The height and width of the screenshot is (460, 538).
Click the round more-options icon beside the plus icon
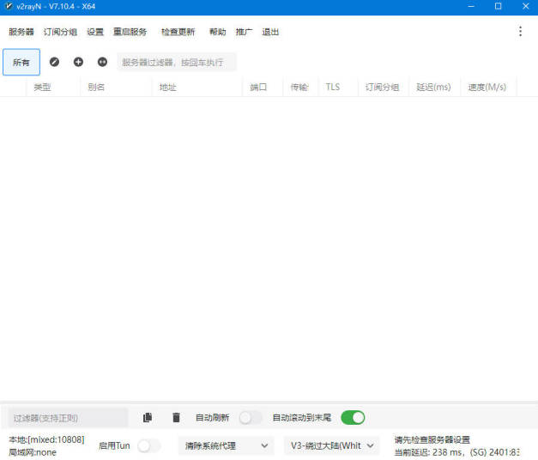click(x=102, y=62)
